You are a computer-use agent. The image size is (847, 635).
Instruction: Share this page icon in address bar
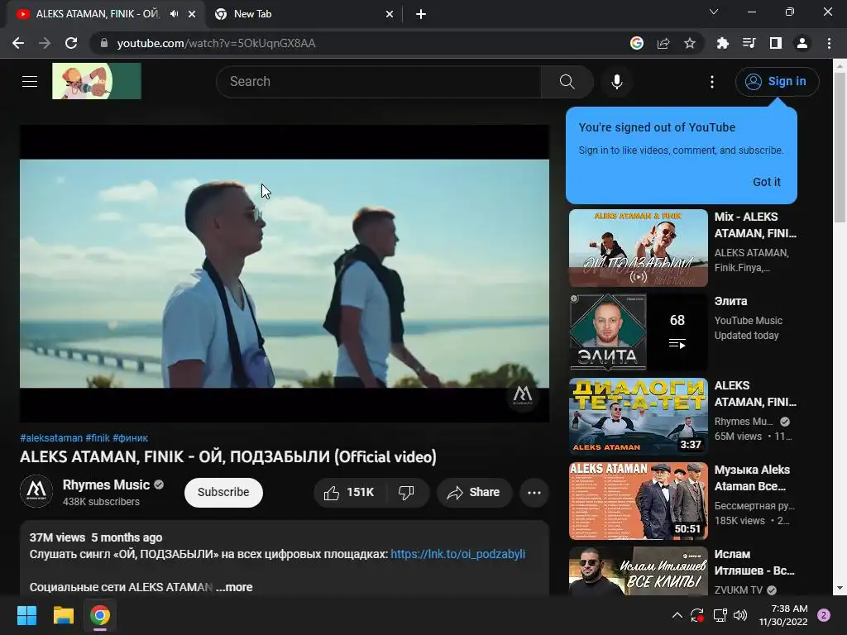pos(663,43)
